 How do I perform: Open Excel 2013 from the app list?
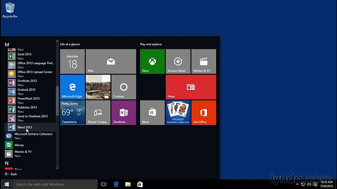pos(30,56)
